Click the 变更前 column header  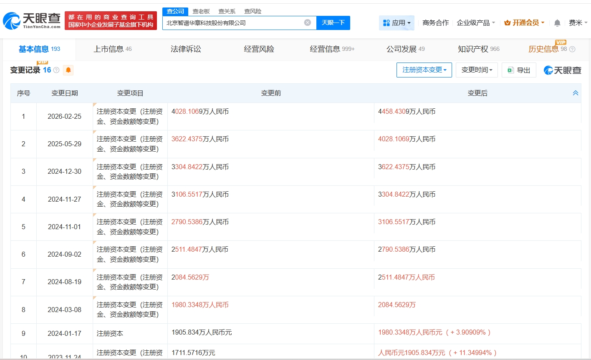tap(271, 93)
